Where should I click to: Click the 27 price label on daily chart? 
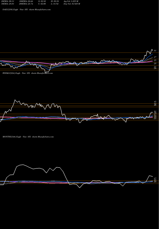click(155, 57)
